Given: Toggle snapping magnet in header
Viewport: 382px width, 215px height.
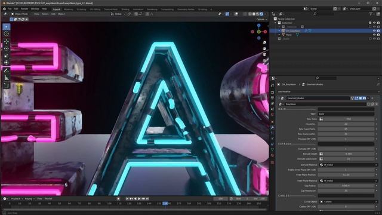Looking at the screenshot, I should pyautogui.click(x=136, y=14).
